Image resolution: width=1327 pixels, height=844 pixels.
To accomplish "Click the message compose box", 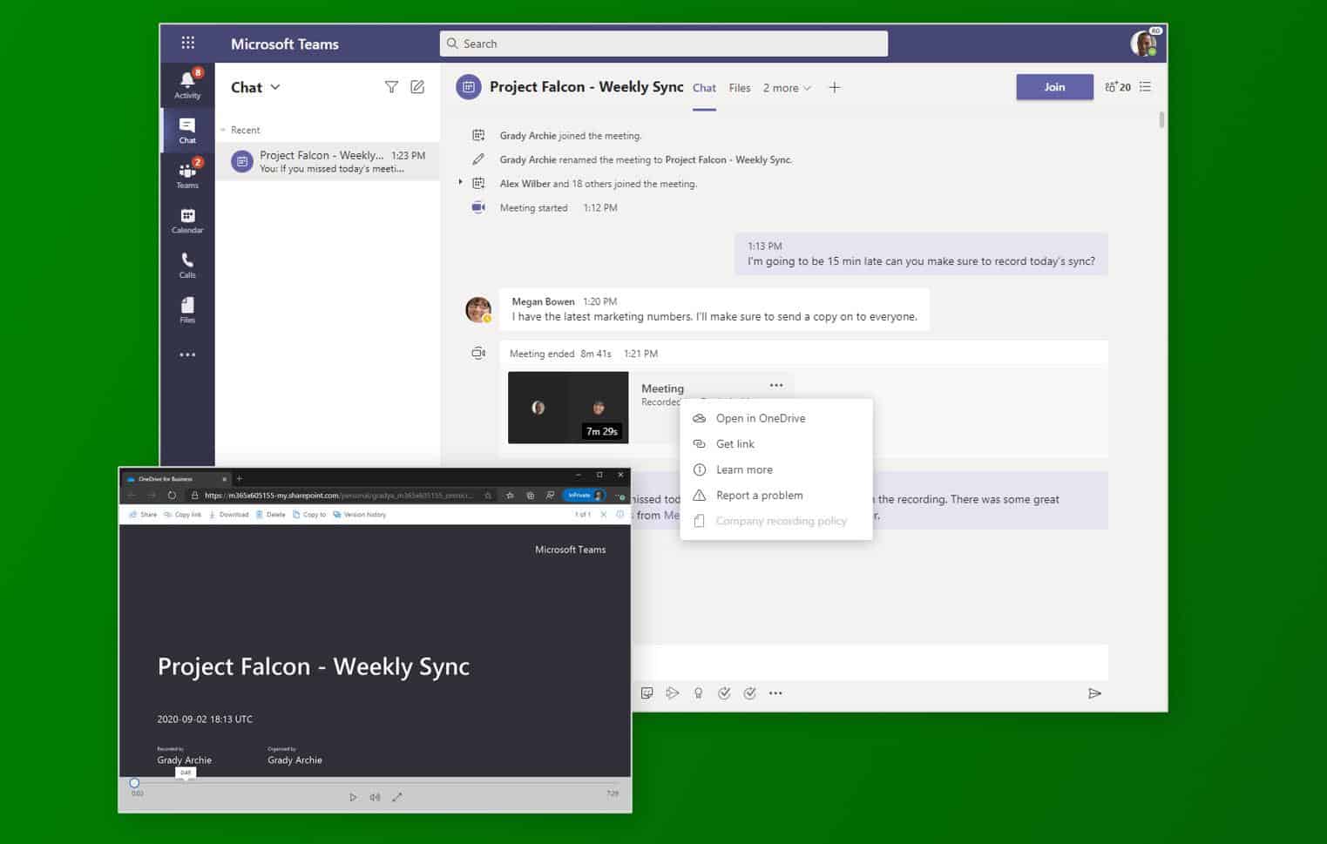I will pos(870,662).
